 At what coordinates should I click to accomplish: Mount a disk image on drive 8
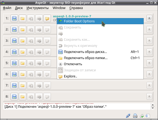point(14,97)
